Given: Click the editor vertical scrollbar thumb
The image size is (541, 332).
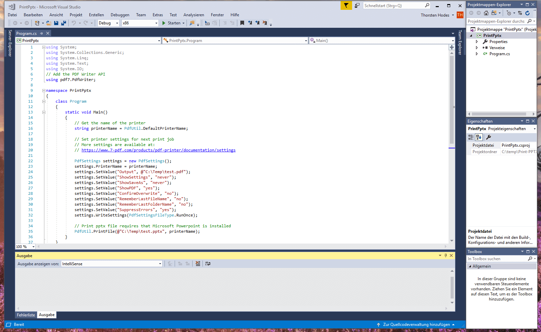Looking at the screenshot, I should tap(452, 100).
